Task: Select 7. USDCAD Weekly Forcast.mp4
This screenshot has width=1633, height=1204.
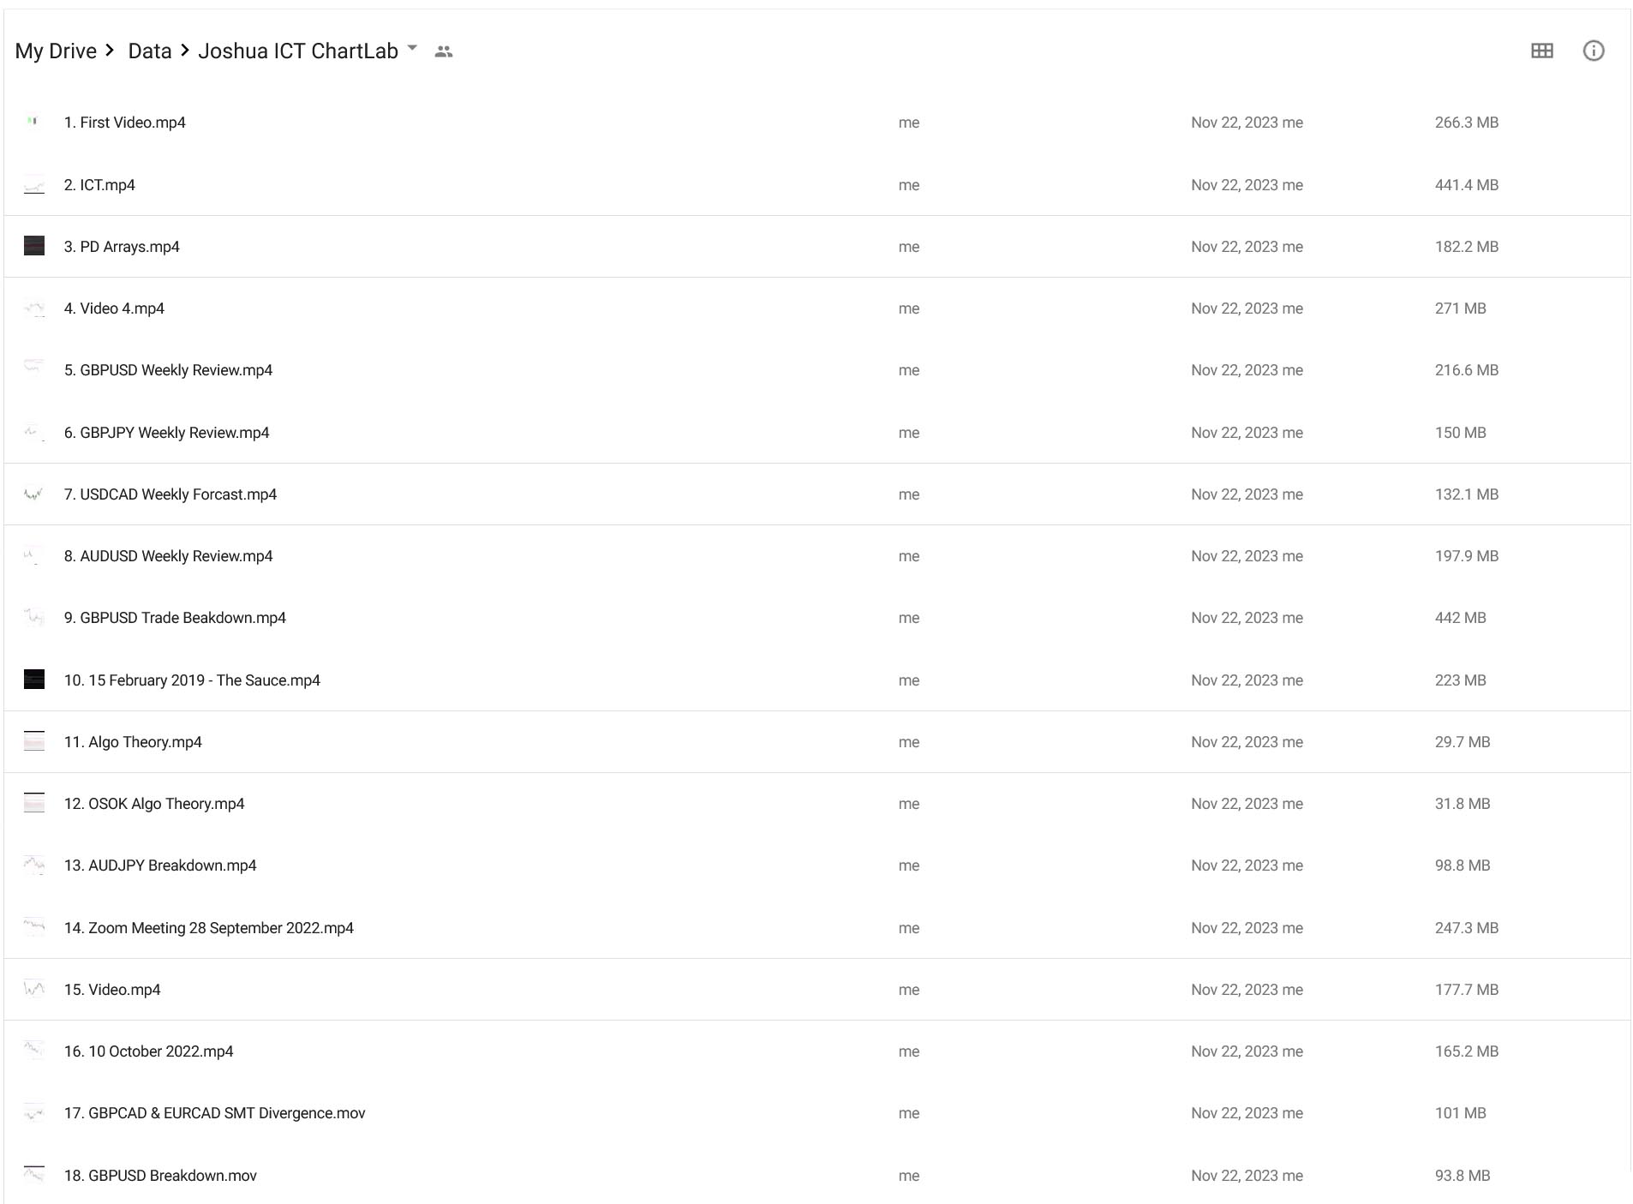Action: click(x=816, y=494)
